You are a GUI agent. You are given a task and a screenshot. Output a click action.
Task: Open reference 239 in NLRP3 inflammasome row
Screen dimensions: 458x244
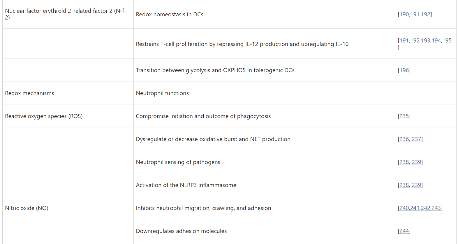click(416, 185)
